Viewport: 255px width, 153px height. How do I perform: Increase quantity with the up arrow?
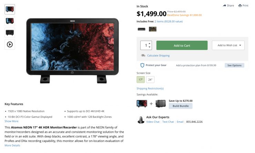pos(150,43)
